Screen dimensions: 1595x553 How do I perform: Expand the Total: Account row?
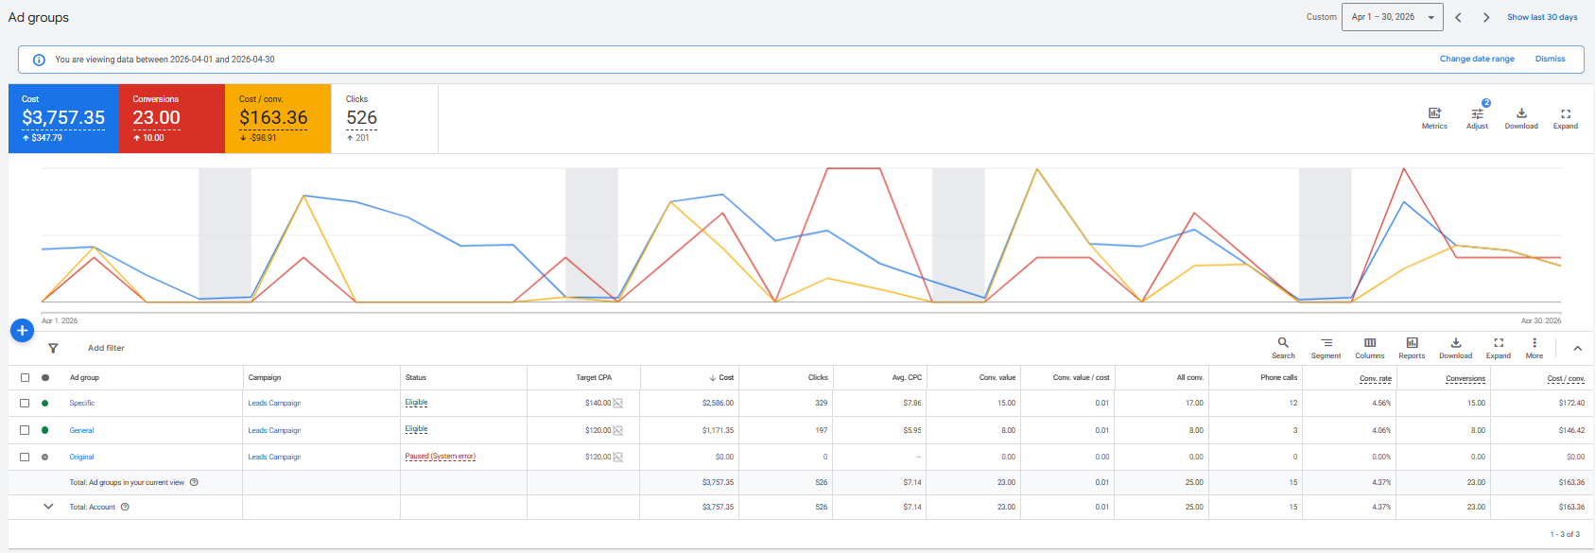coord(48,507)
